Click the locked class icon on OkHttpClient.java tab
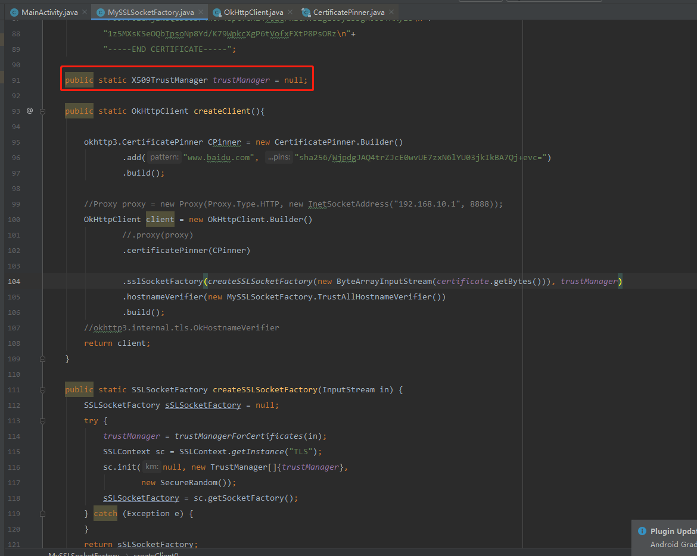Screen dimensions: 697x556 point(217,13)
